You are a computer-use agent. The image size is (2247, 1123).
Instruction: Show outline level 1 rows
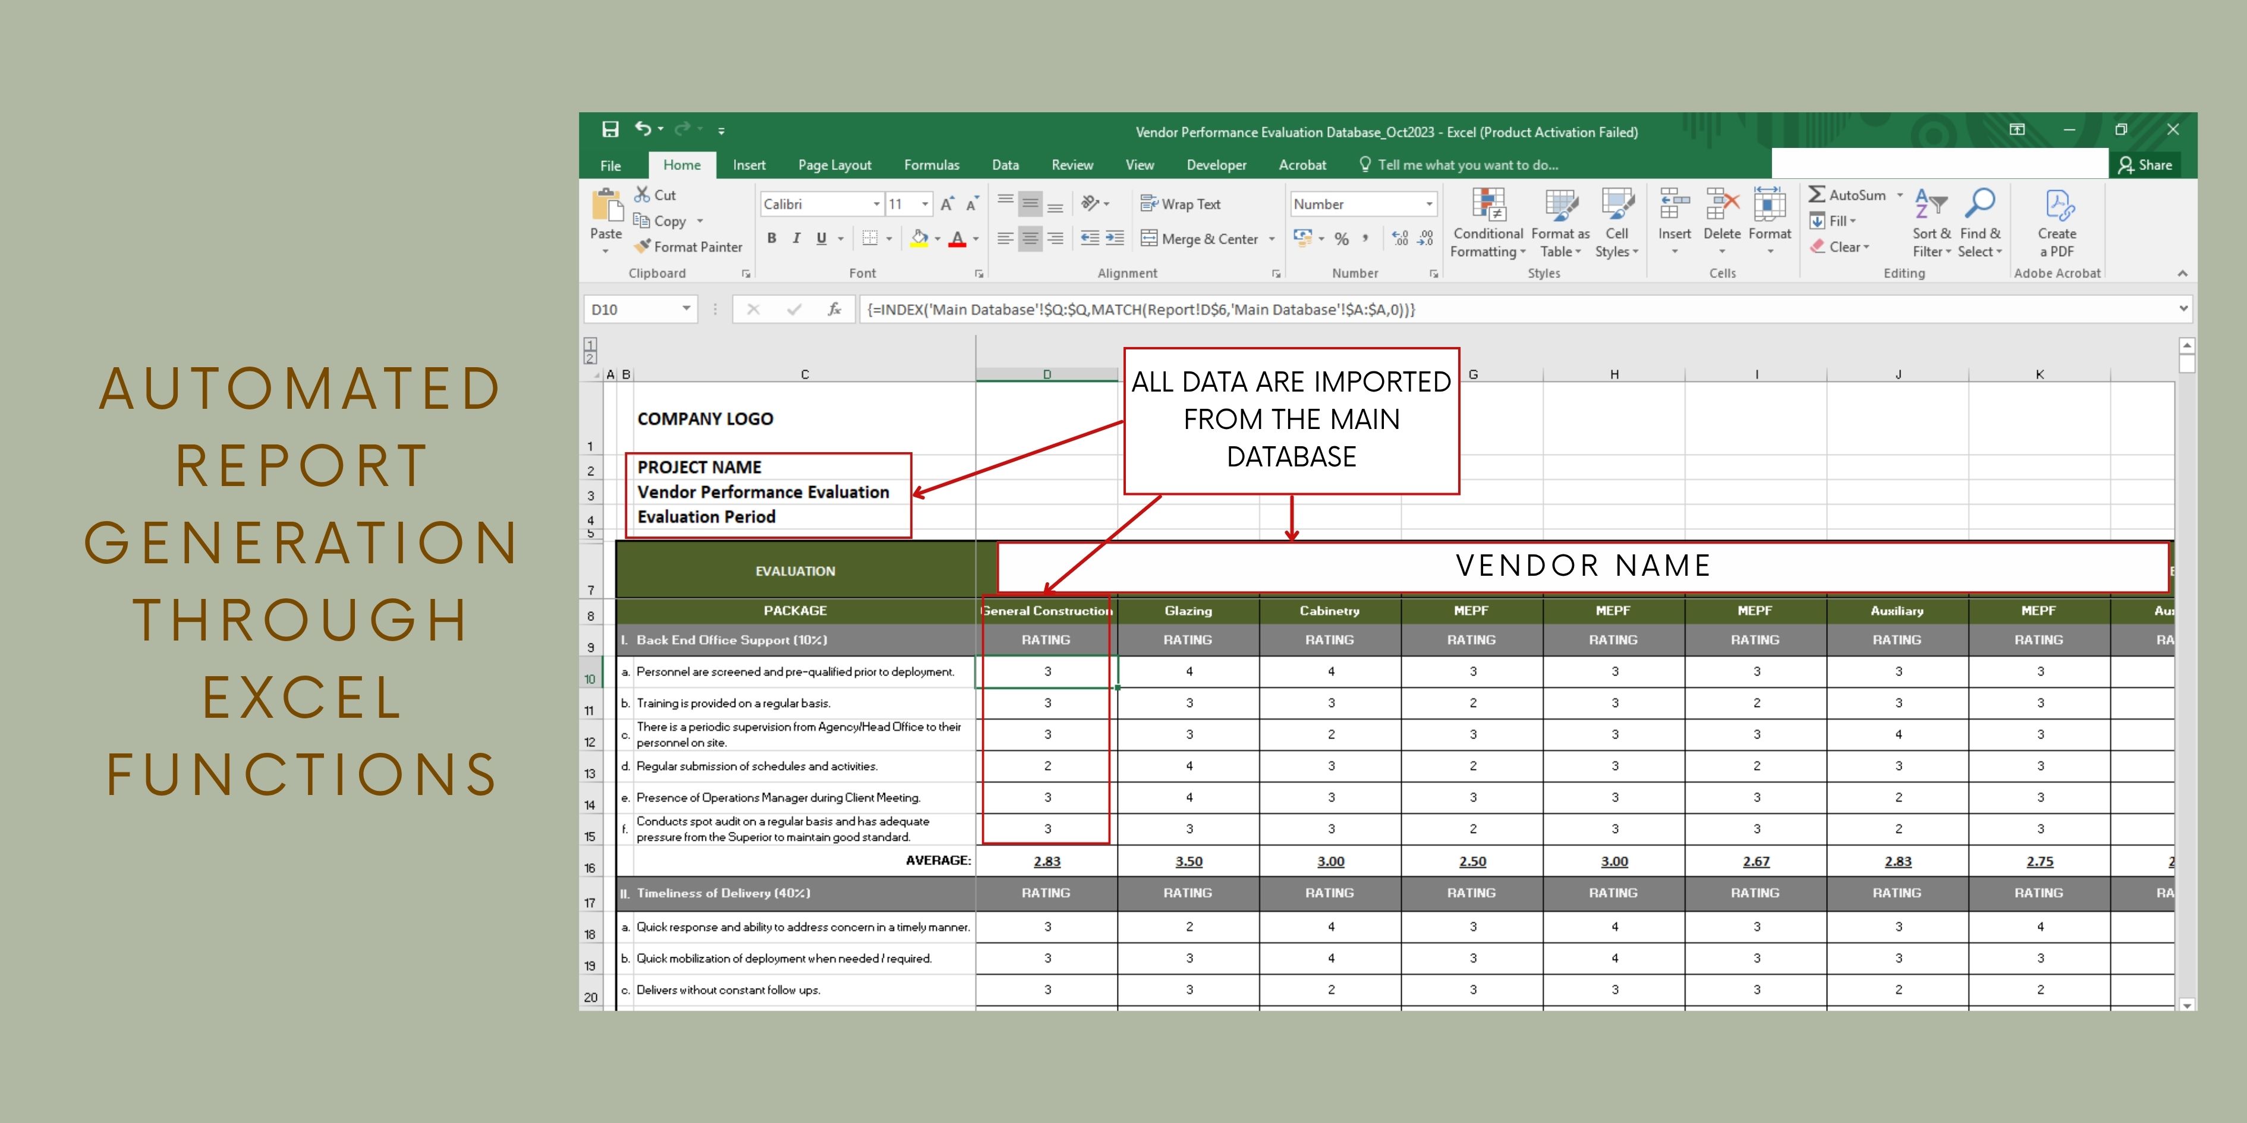(590, 343)
